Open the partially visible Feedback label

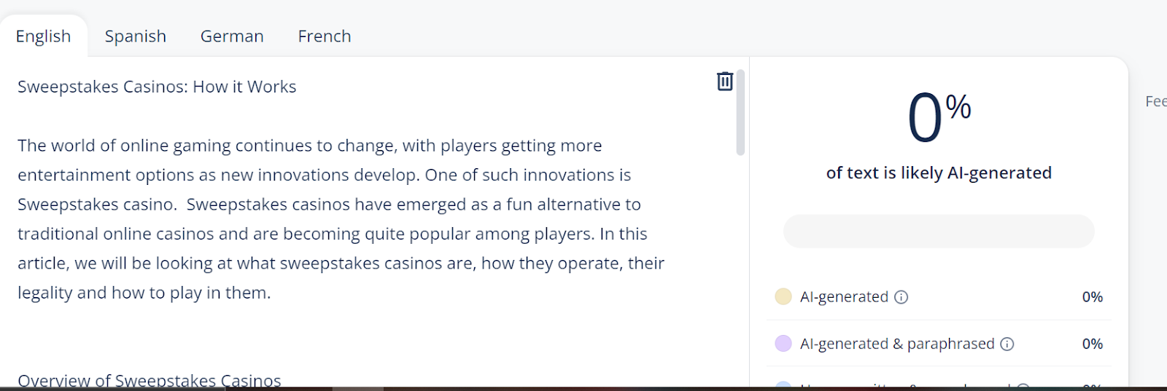coord(1156,101)
